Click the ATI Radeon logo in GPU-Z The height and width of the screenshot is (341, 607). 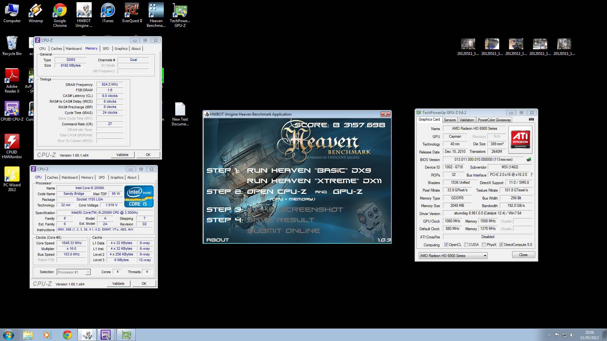(520, 140)
